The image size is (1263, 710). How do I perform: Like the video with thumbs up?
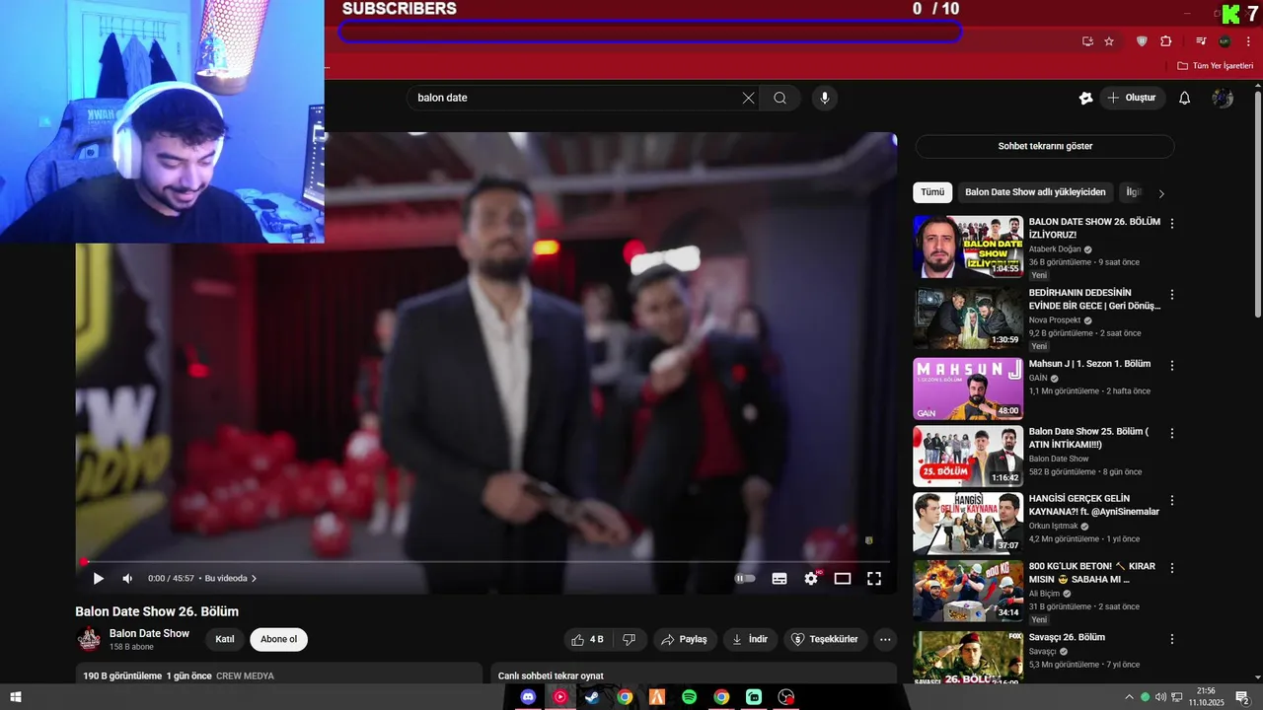587,639
